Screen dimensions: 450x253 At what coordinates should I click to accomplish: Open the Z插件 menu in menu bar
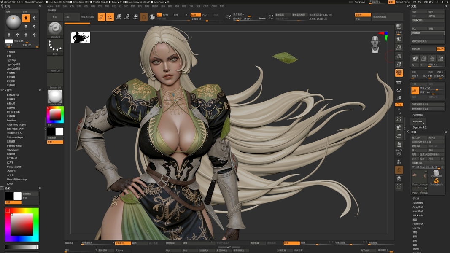click(206, 6)
